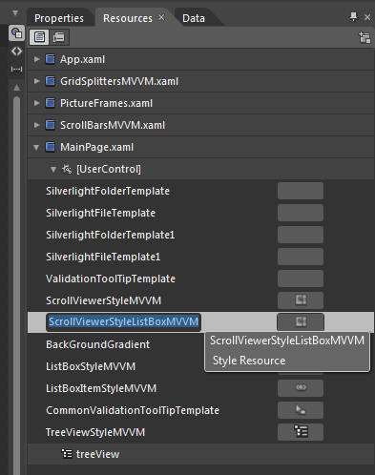Click the ScrollBarsMVVM.xaml file icon
This screenshot has height=475, width=375.
coord(50,125)
